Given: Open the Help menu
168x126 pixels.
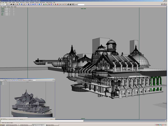Looking at the screenshot, I should (x=54, y=2).
